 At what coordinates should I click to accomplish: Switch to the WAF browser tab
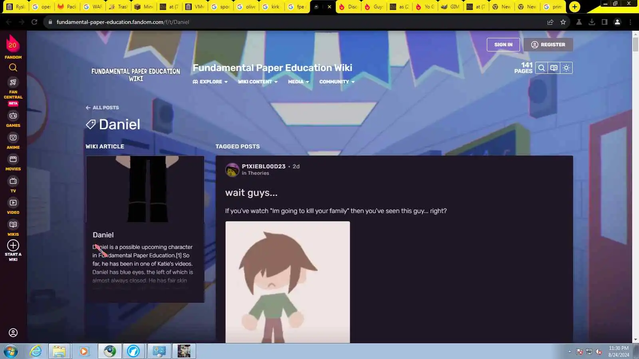click(93, 6)
